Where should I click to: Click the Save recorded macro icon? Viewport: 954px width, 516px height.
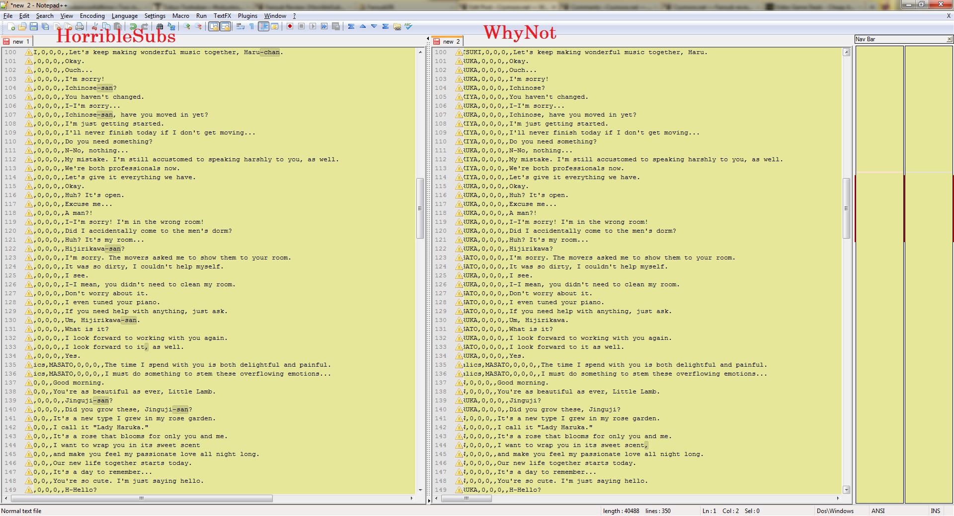click(336, 26)
